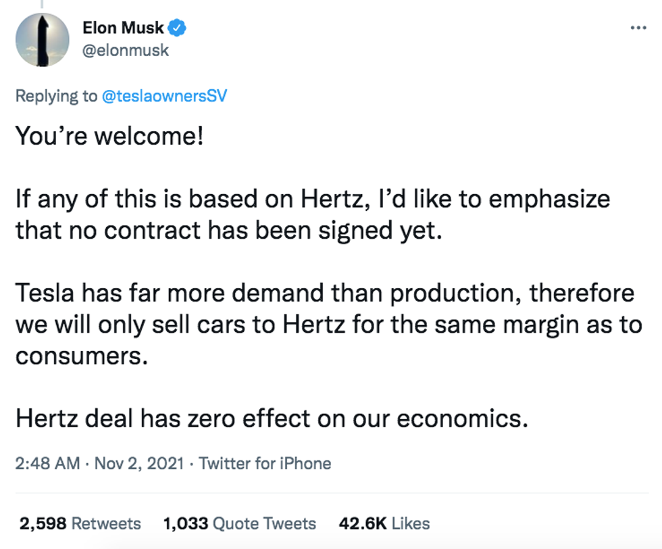View the 2,598 Retweets list
The width and height of the screenshot is (662, 549).
pos(80,523)
